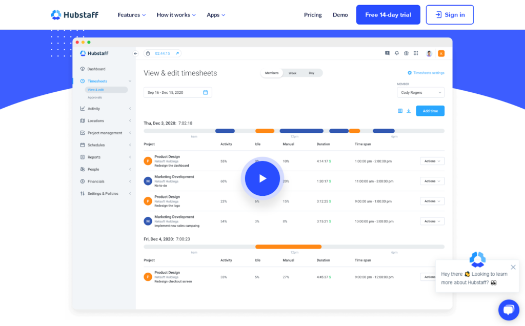Open notifications bell icon
The height and width of the screenshot is (326, 525).
pyautogui.click(x=397, y=53)
